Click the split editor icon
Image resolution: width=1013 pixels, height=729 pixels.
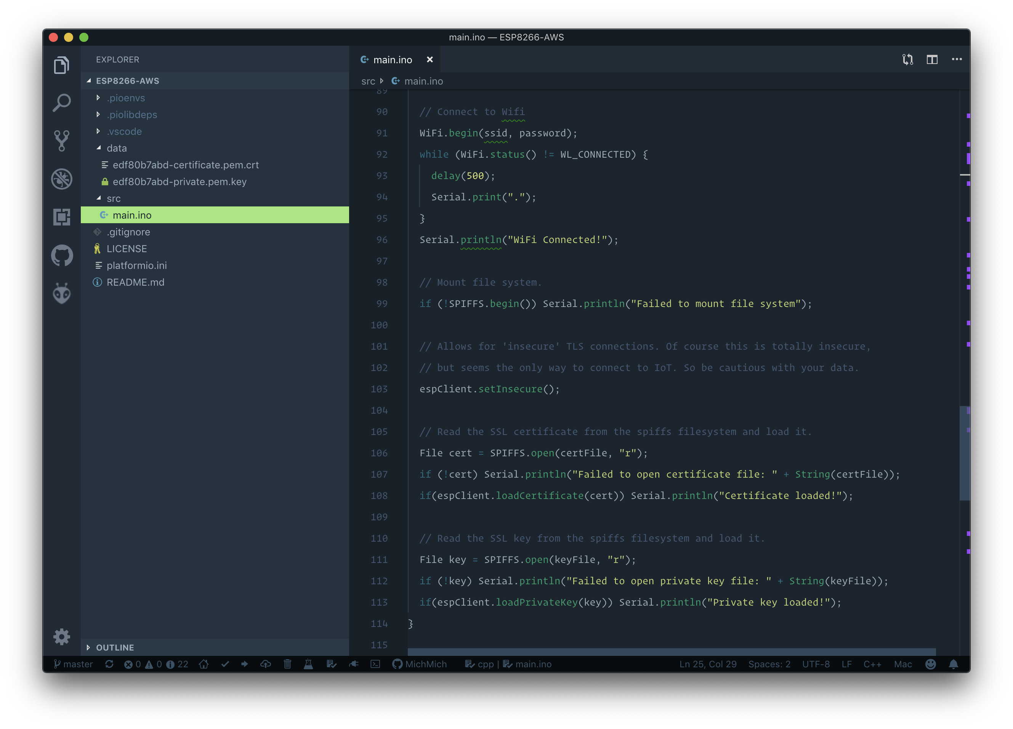click(932, 59)
